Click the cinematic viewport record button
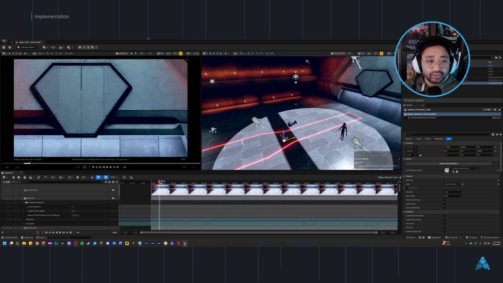This screenshot has height=283, width=503. click(84, 167)
